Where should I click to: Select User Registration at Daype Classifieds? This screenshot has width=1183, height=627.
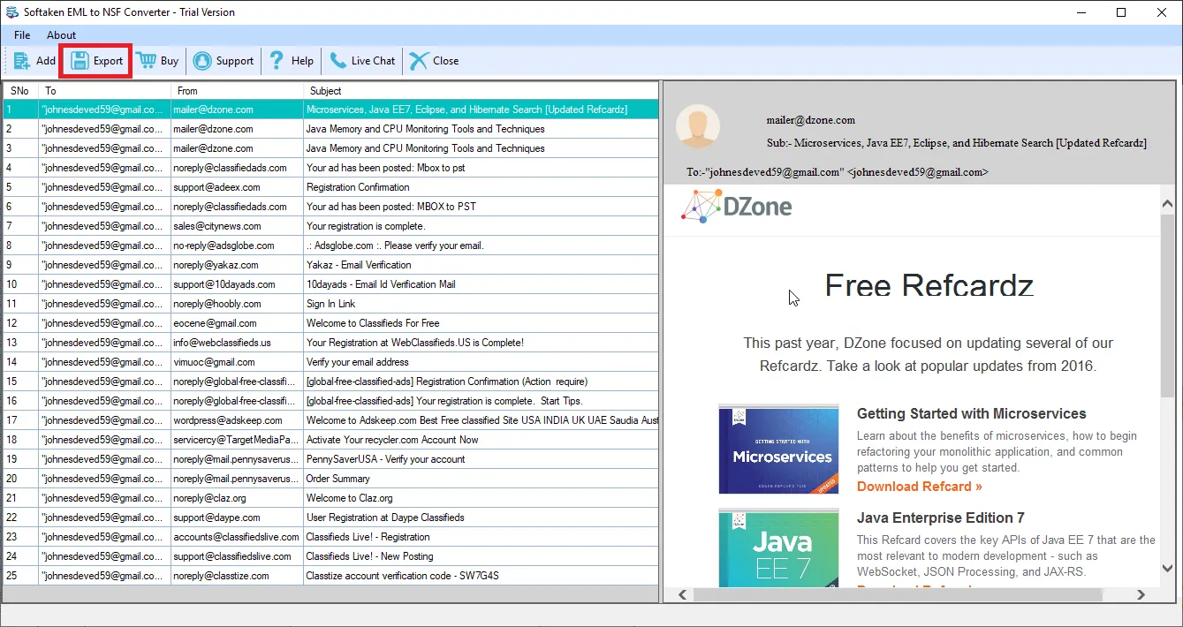click(x=330, y=517)
